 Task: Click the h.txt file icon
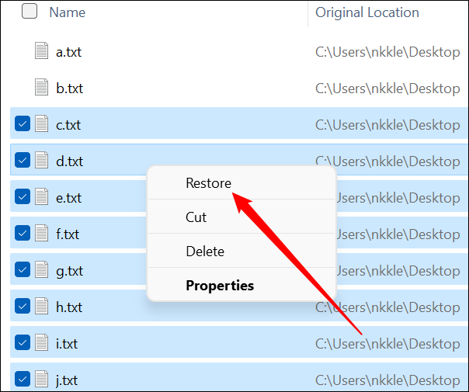pyautogui.click(x=42, y=307)
